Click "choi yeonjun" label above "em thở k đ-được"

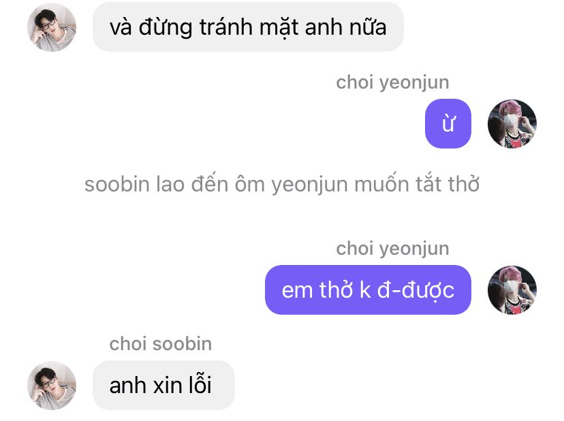click(392, 249)
